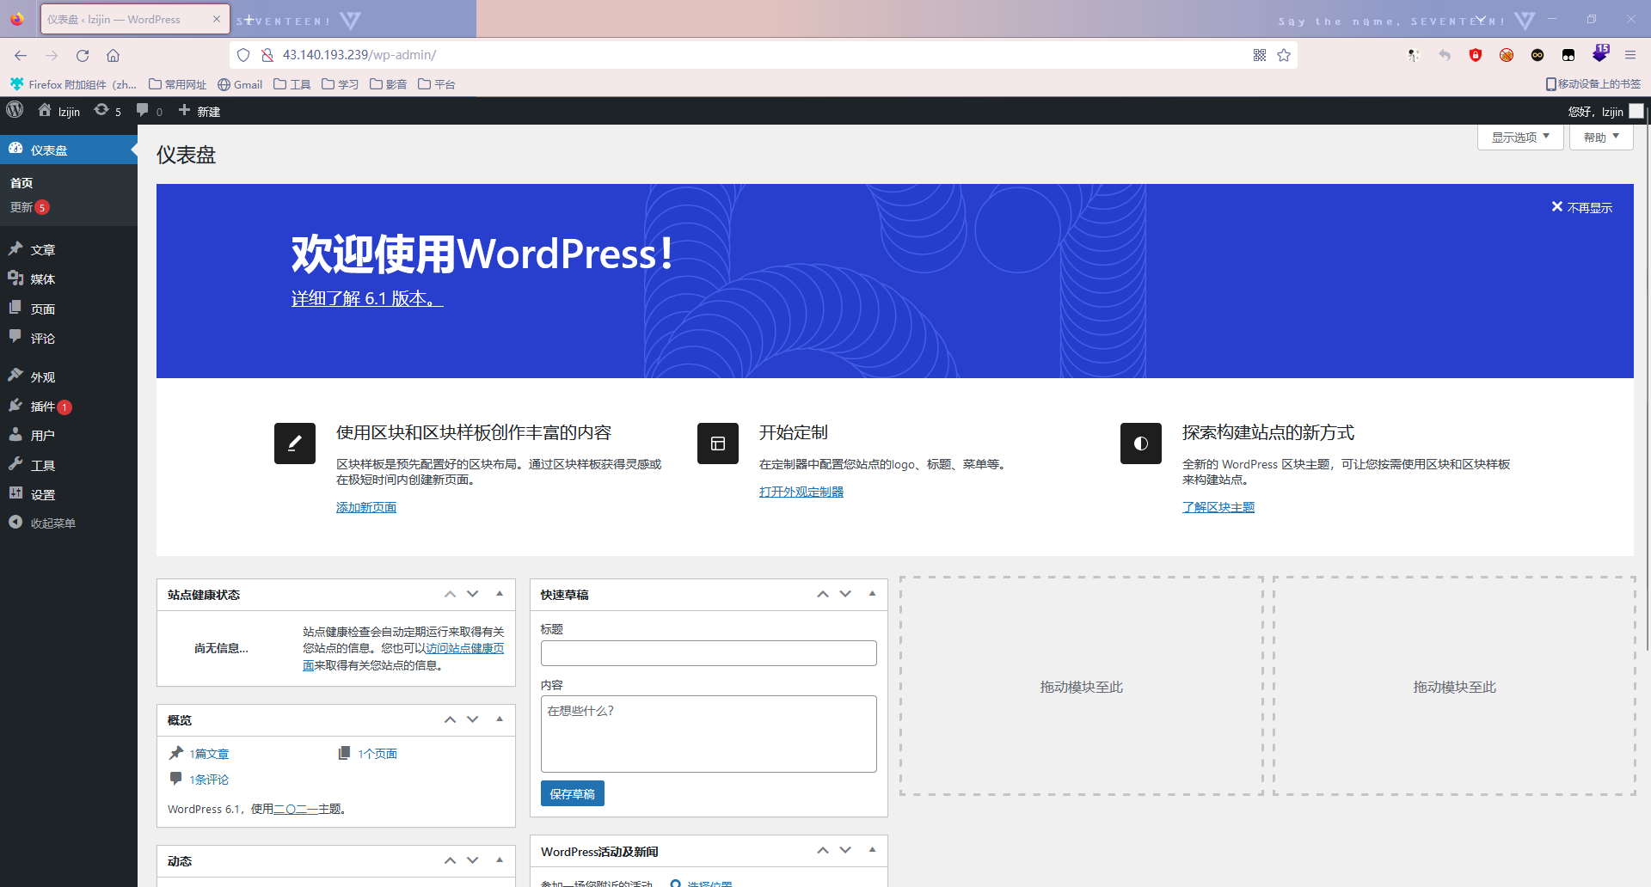
Task: Toggle 动态 panel collapse triangle
Action: point(500,860)
